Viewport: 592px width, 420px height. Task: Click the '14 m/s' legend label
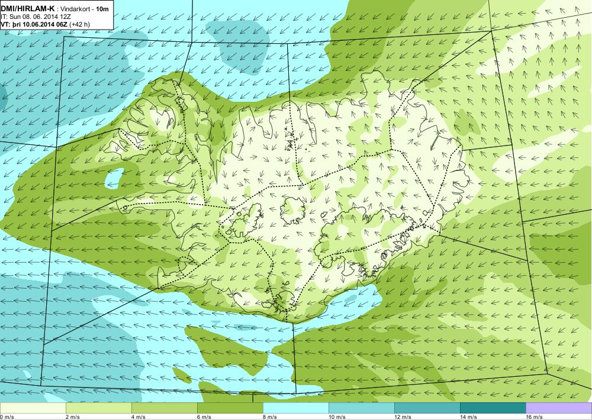tap(468, 417)
